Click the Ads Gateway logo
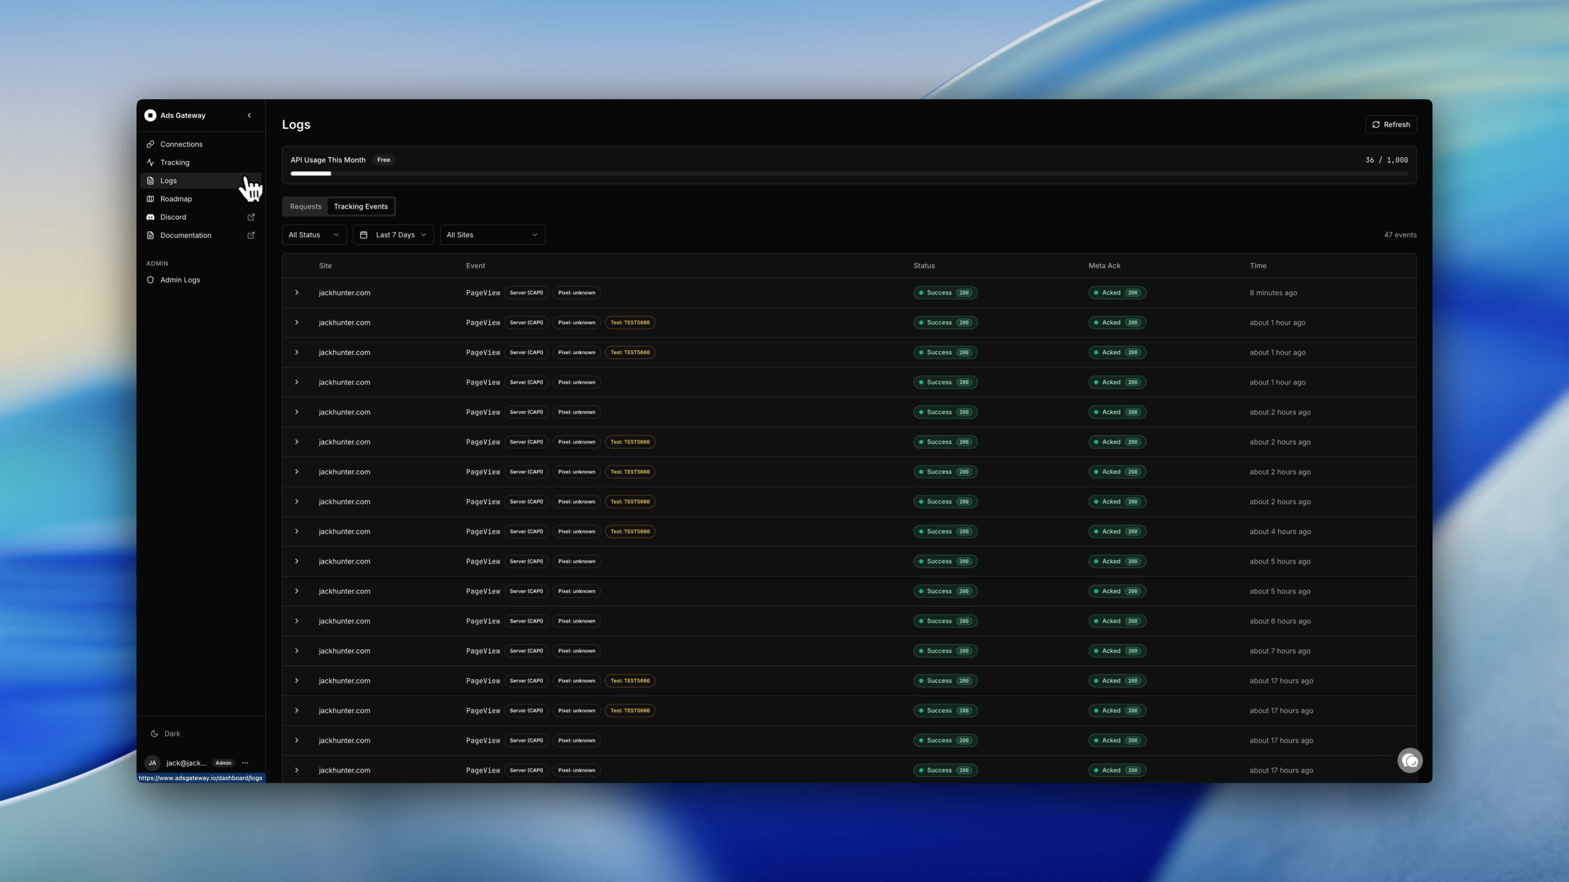 tap(151, 115)
